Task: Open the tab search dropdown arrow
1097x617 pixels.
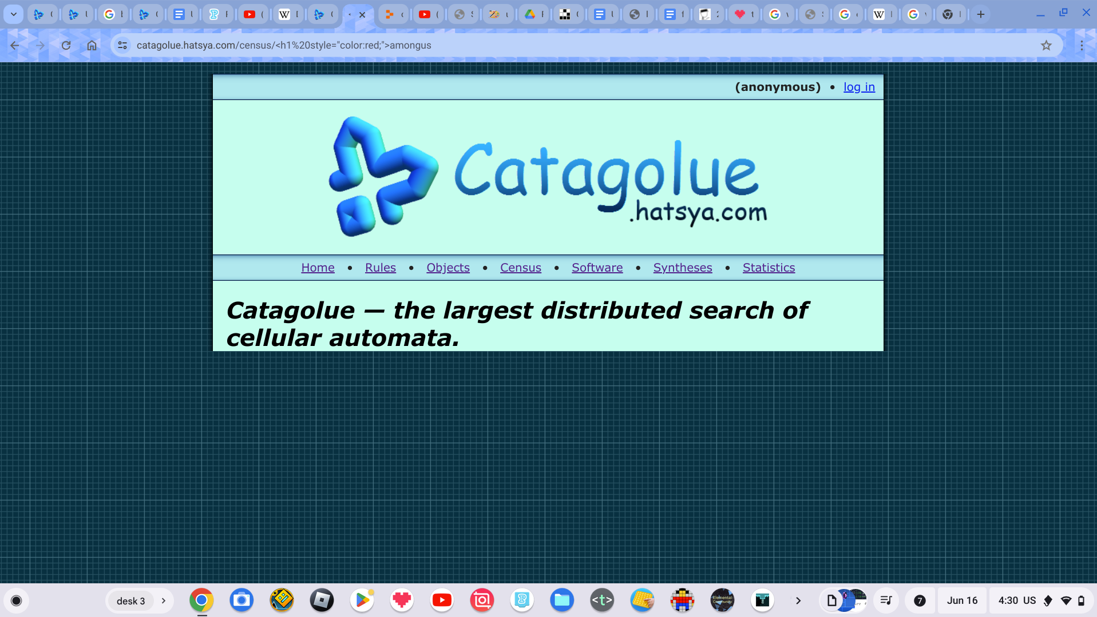Action: [x=13, y=14]
